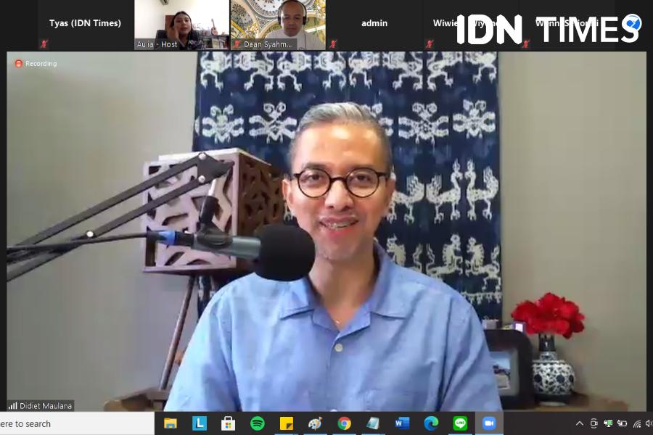Switch to Google Chrome on the taskbar
Viewport: 653px width, 435px height.
tap(345, 423)
